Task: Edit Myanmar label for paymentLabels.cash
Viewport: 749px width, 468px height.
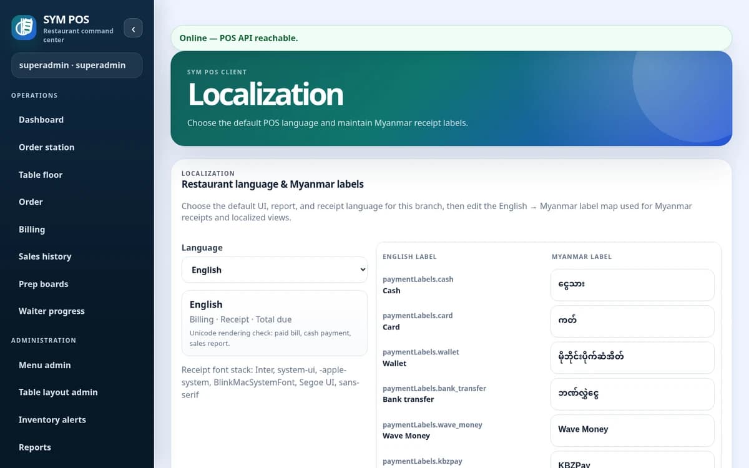Action: click(632, 285)
